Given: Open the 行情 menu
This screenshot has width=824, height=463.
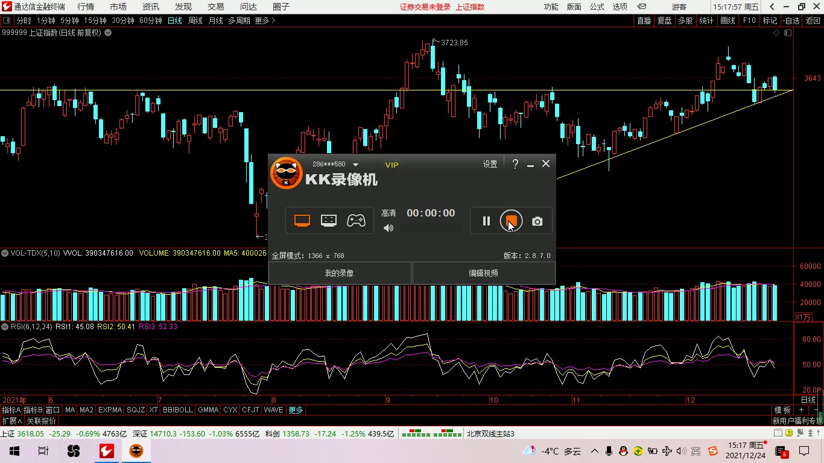Looking at the screenshot, I should [86, 7].
